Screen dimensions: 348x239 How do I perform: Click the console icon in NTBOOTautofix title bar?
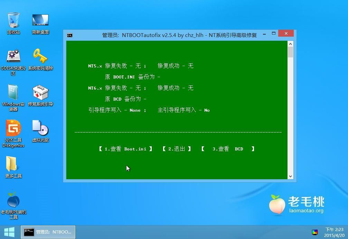pos(70,35)
